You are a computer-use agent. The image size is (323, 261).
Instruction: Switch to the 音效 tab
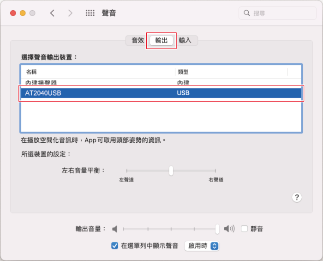(x=138, y=40)
